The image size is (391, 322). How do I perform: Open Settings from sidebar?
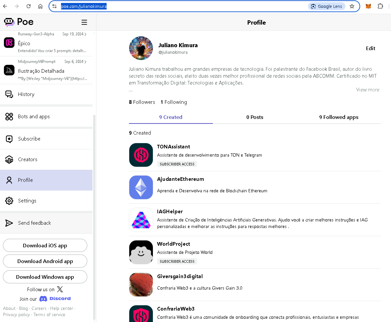coord(46,201)
